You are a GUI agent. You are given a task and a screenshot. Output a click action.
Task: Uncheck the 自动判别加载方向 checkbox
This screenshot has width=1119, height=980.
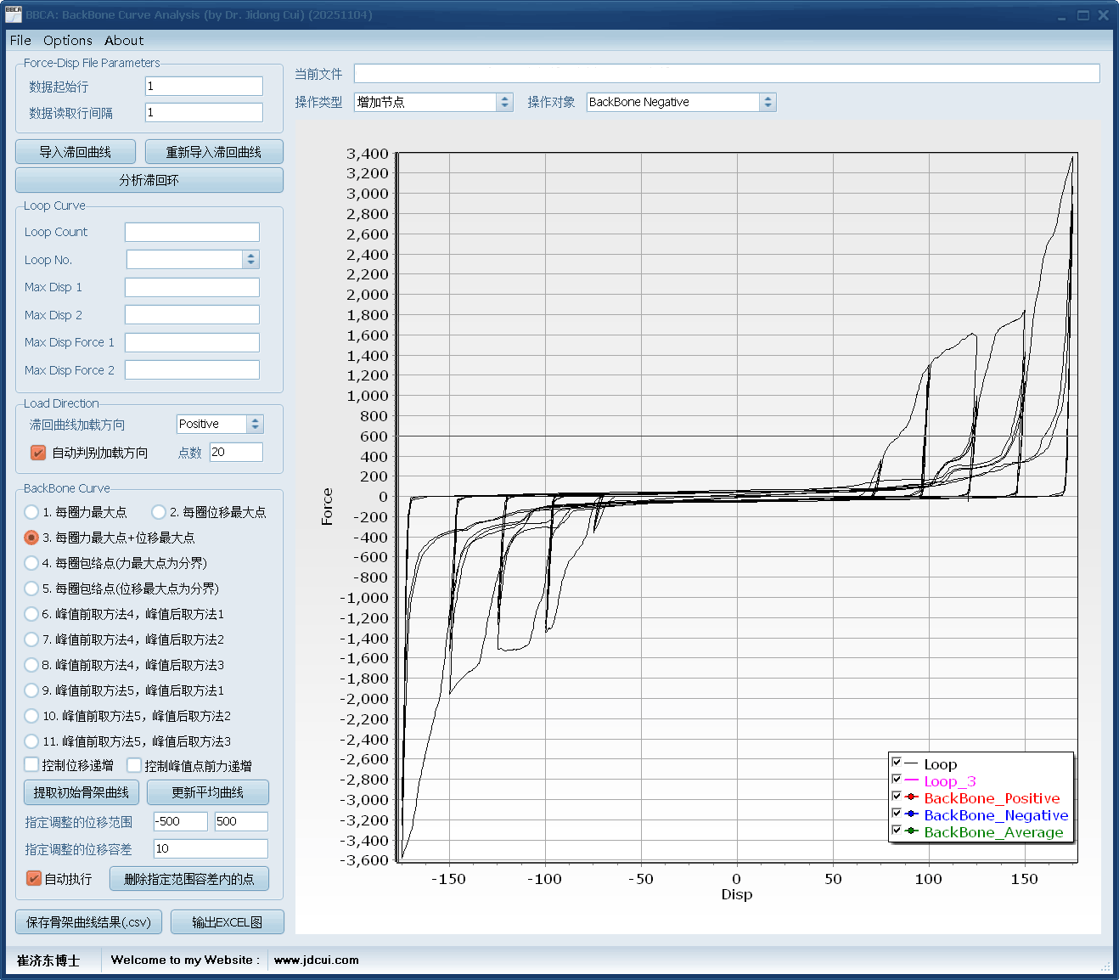tap(38, 453)
